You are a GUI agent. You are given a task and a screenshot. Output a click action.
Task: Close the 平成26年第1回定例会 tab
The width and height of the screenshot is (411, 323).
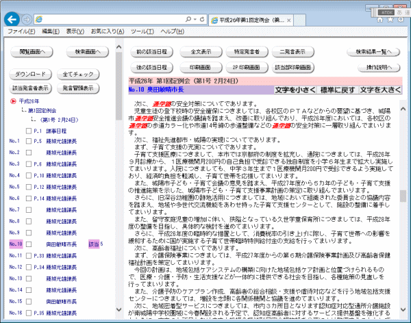[x=288, y=20]
